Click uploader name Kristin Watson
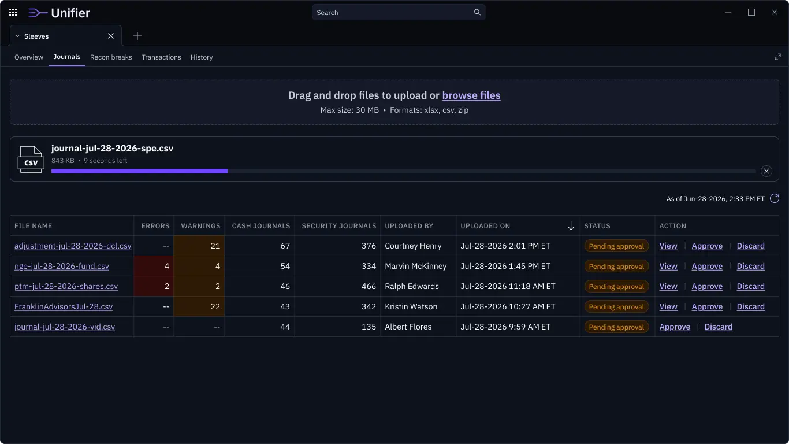 (x=411, y=306)
